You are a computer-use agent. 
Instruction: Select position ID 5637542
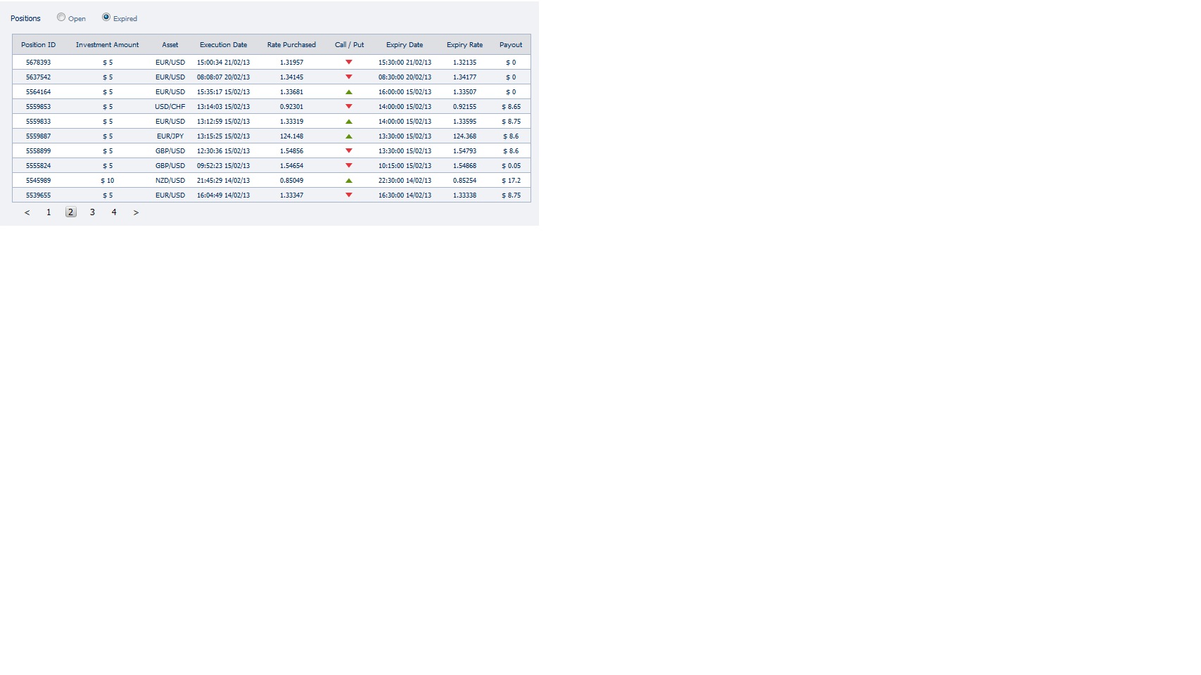[38, 77]
